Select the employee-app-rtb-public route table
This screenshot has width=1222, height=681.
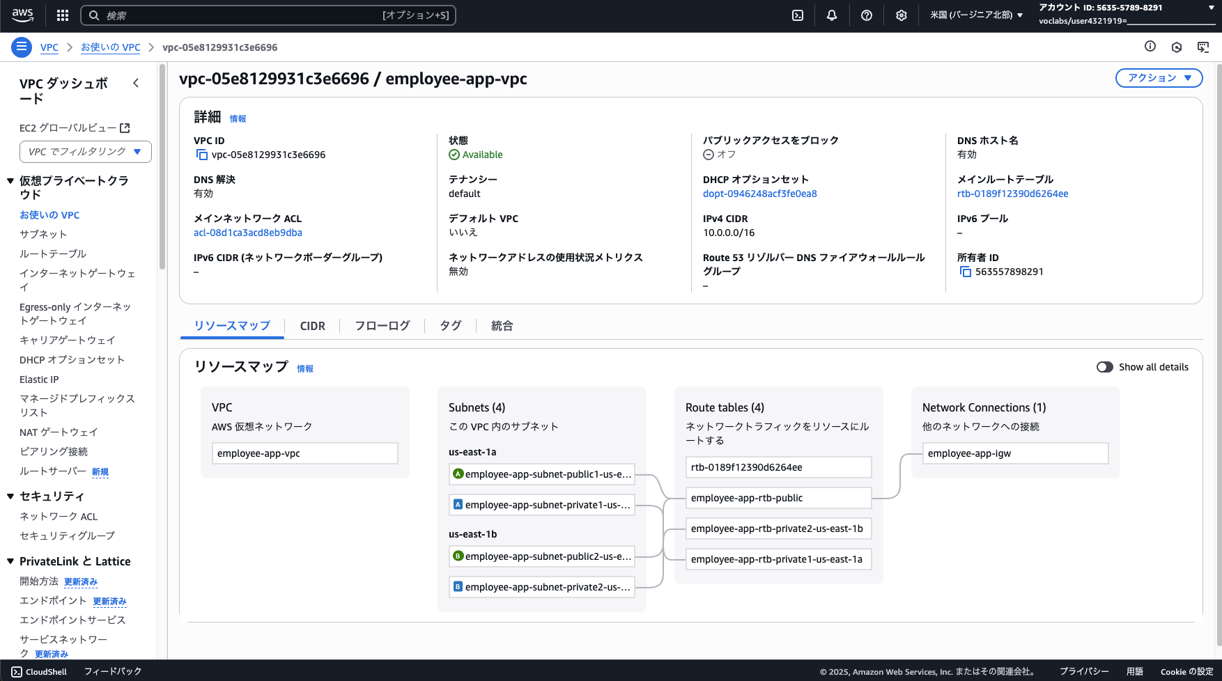pos(778,498)
